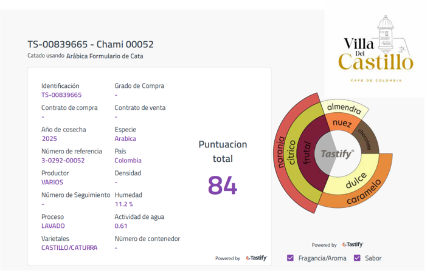Select the frutal flavor wheel segment
The width and height of the screenshot is (433, 271).
307,152
